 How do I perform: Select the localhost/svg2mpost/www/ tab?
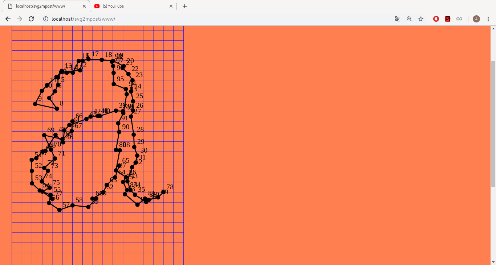pos(44,6)
